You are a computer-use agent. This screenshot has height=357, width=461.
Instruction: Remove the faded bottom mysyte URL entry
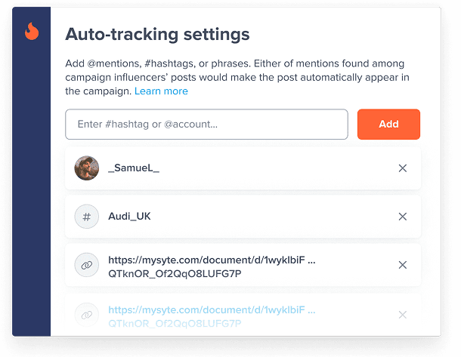click(403, 315)
